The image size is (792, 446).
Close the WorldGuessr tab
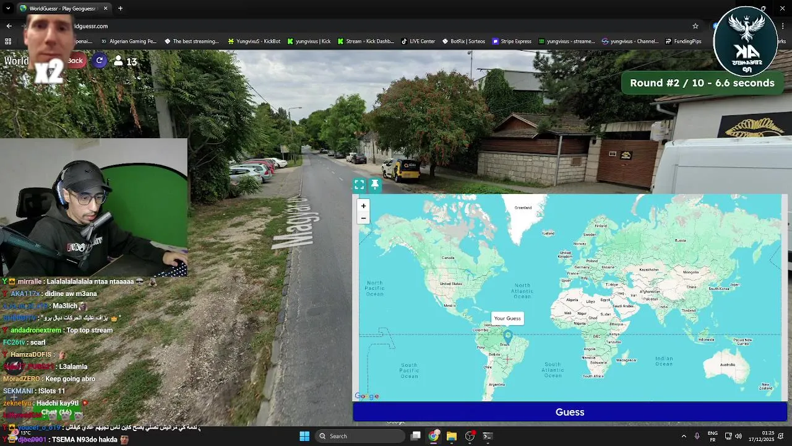click(x=105, y=9)
